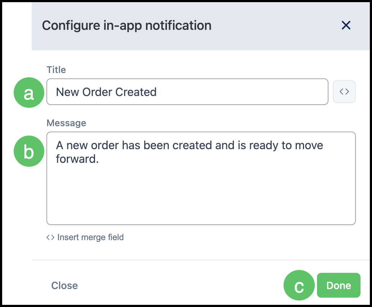
Task: Place cursor on the word 'forward.' in message
Action: [77, 159]
